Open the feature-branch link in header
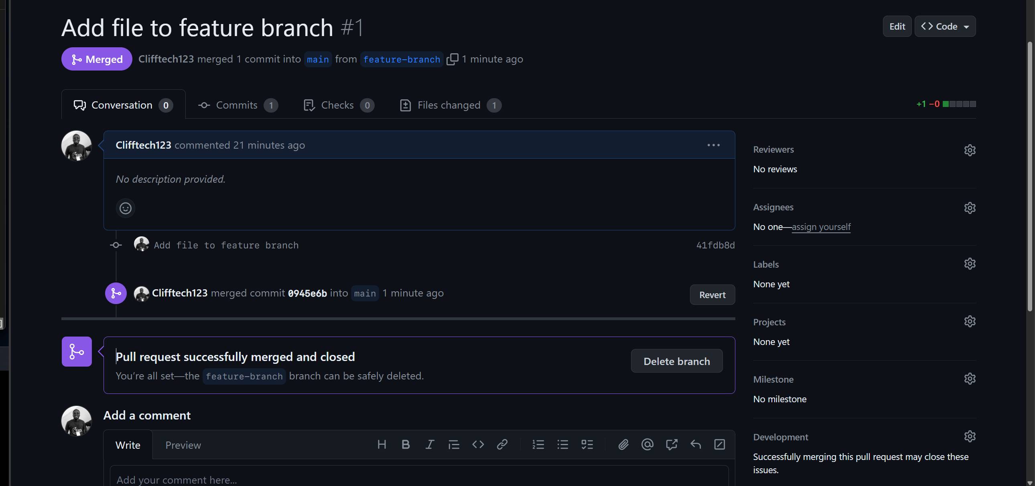This screenshot has height=486, width=1035. 402,59
